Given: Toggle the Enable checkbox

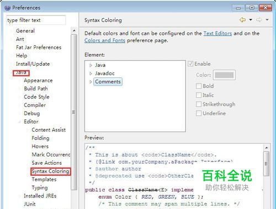Looking at the screenshot, I should tap(190, 64).
